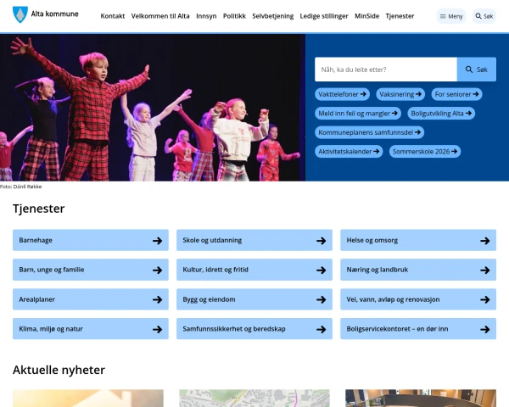
Task: Follow the Kommuneplanens samfunnsdel link
Action: pos(369,132)
